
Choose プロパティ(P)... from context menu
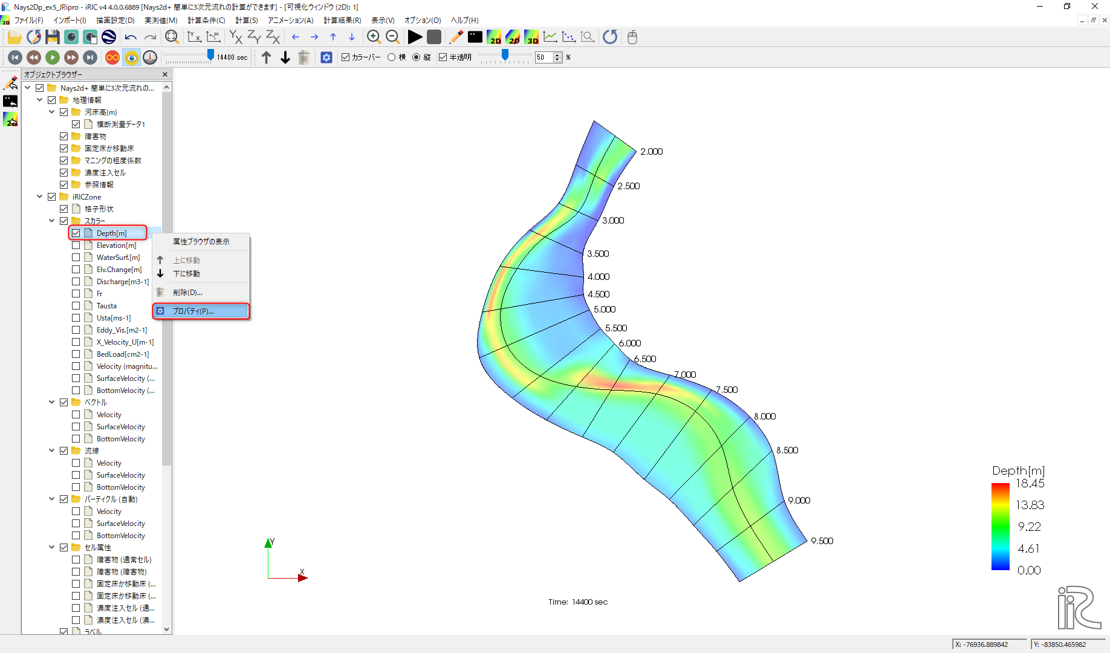coord(201,311)
